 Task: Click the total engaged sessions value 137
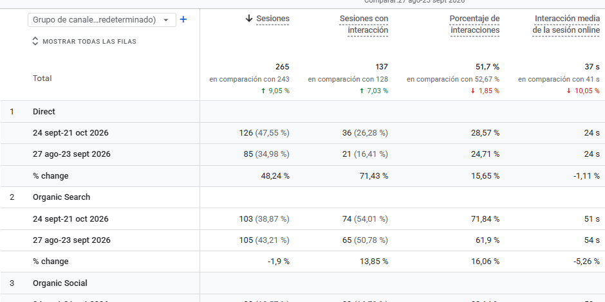click(382, 67)
